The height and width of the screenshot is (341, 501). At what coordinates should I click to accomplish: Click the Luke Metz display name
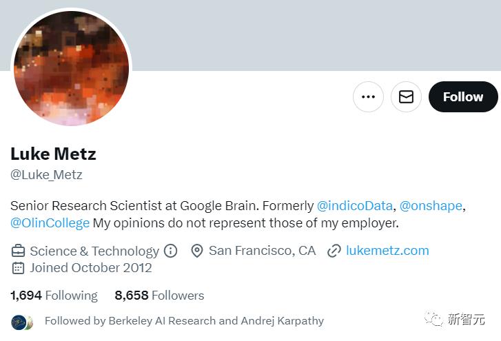(x=53, y=154)
